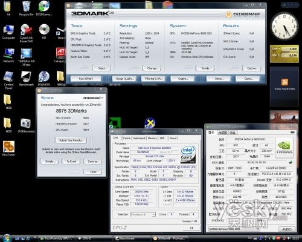Screen dimensions: 302x242
Task: Click Save as in Score window
Action: 93,162
